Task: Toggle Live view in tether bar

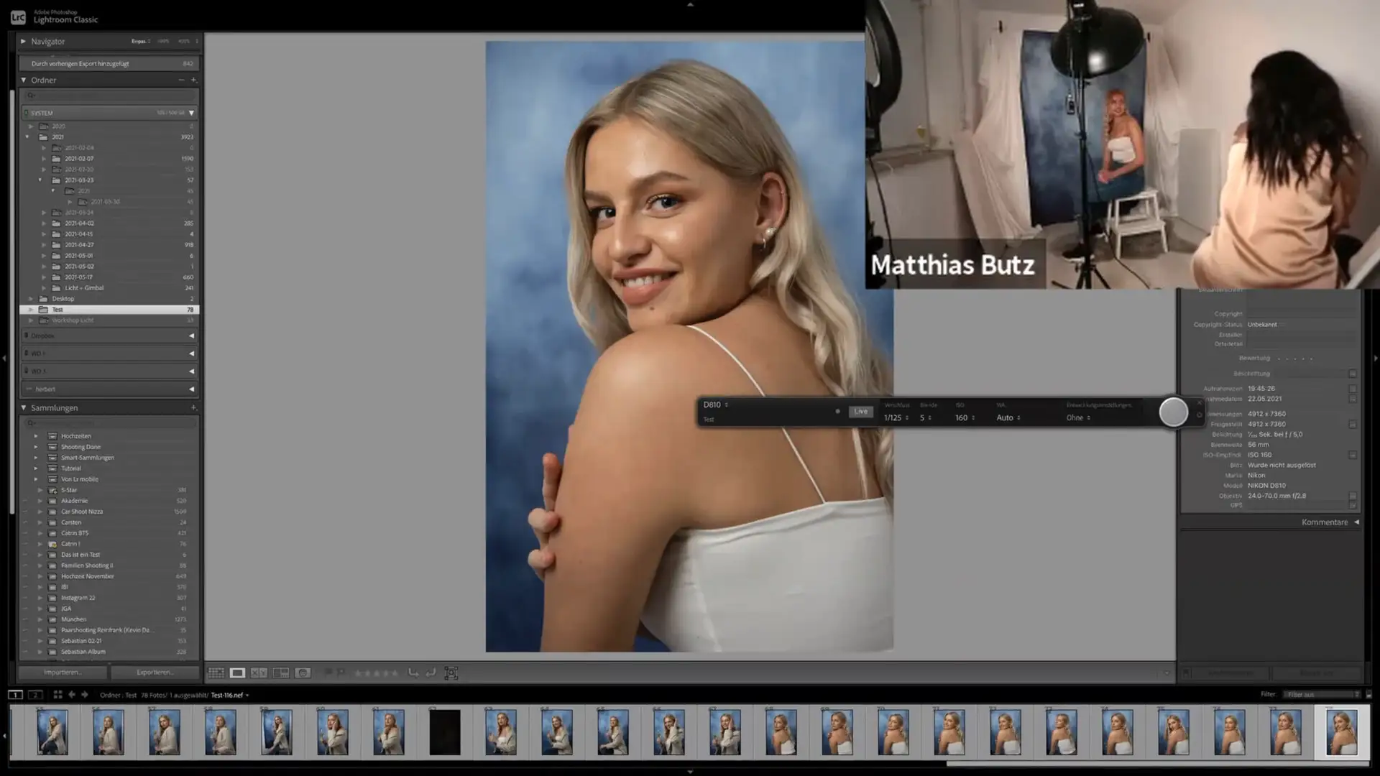Action: [860, 412]
